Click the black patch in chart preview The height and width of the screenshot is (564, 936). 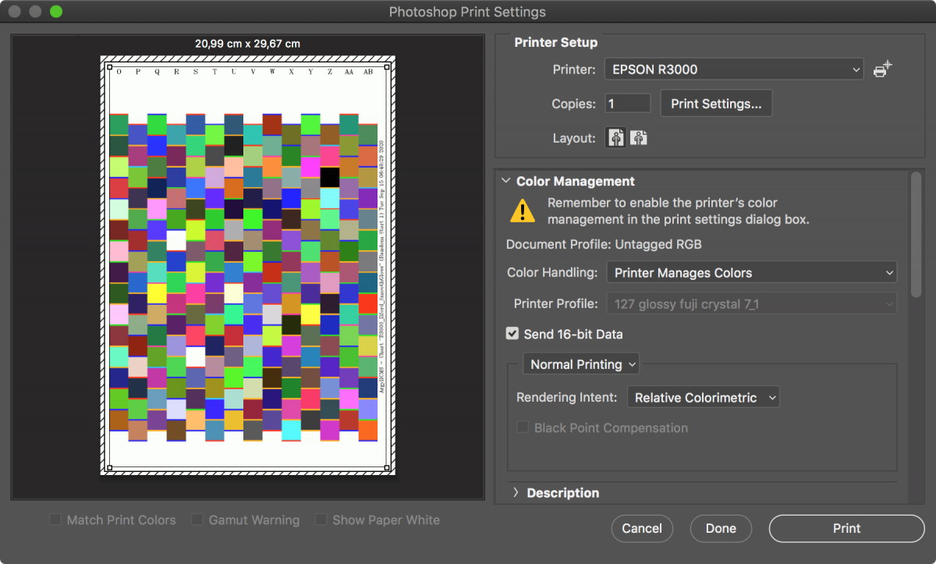[330, 177]
